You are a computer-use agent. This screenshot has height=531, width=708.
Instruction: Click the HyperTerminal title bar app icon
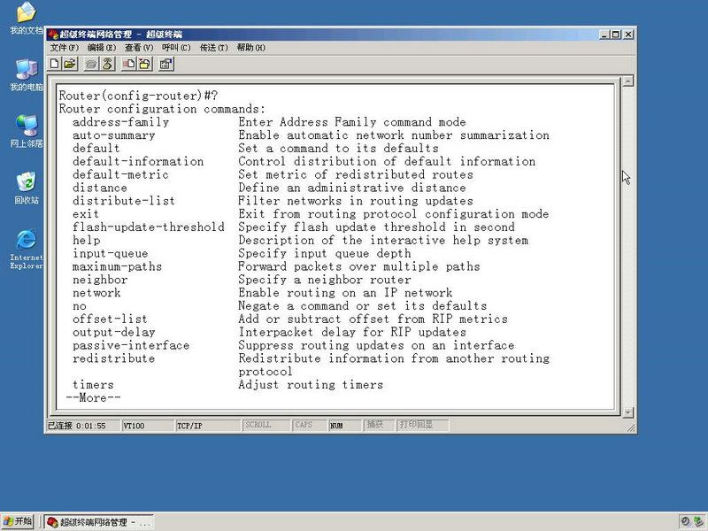coord(53,35)
